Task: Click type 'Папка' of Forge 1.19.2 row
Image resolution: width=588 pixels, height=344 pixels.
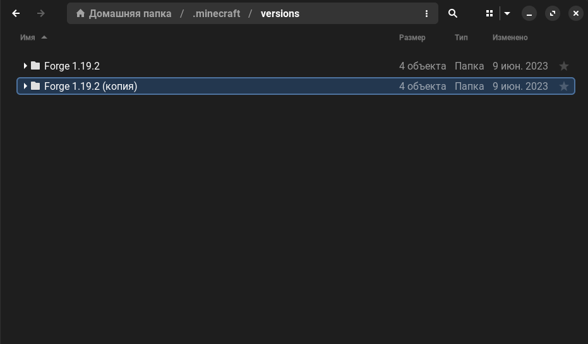Action: click(x=469, y=66)
